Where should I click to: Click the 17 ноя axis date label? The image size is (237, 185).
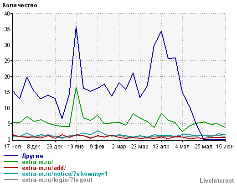click(x=12, y=147)
